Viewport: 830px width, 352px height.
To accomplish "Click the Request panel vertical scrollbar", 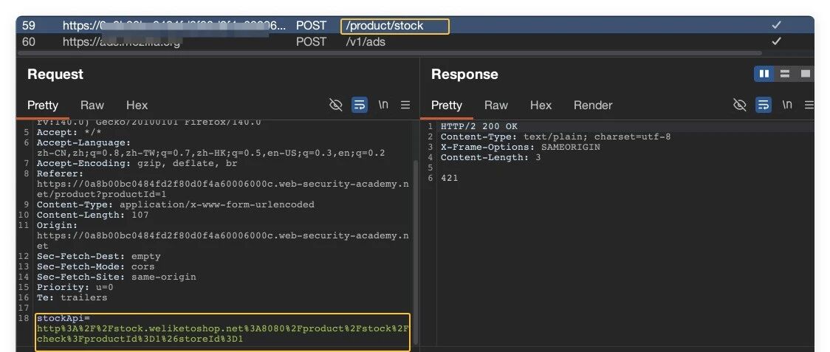I will (x=416, y=252).
